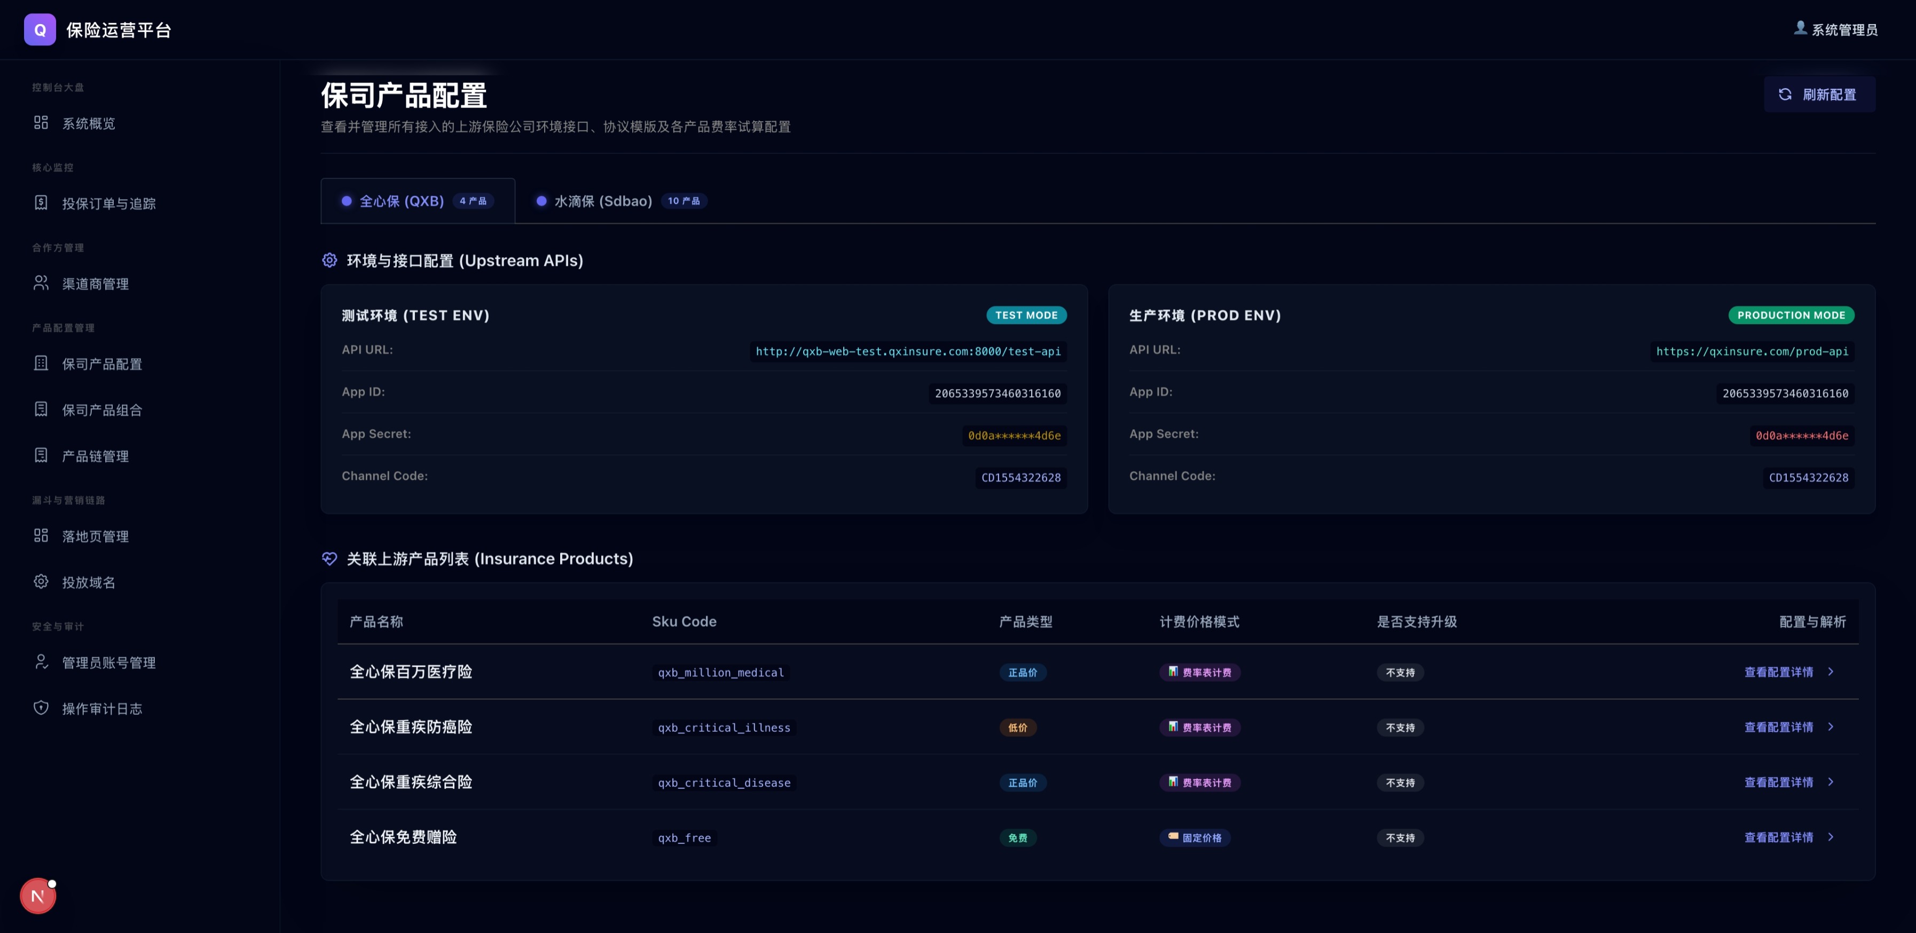Click the 免费 product type badge

coord(1017,837)
